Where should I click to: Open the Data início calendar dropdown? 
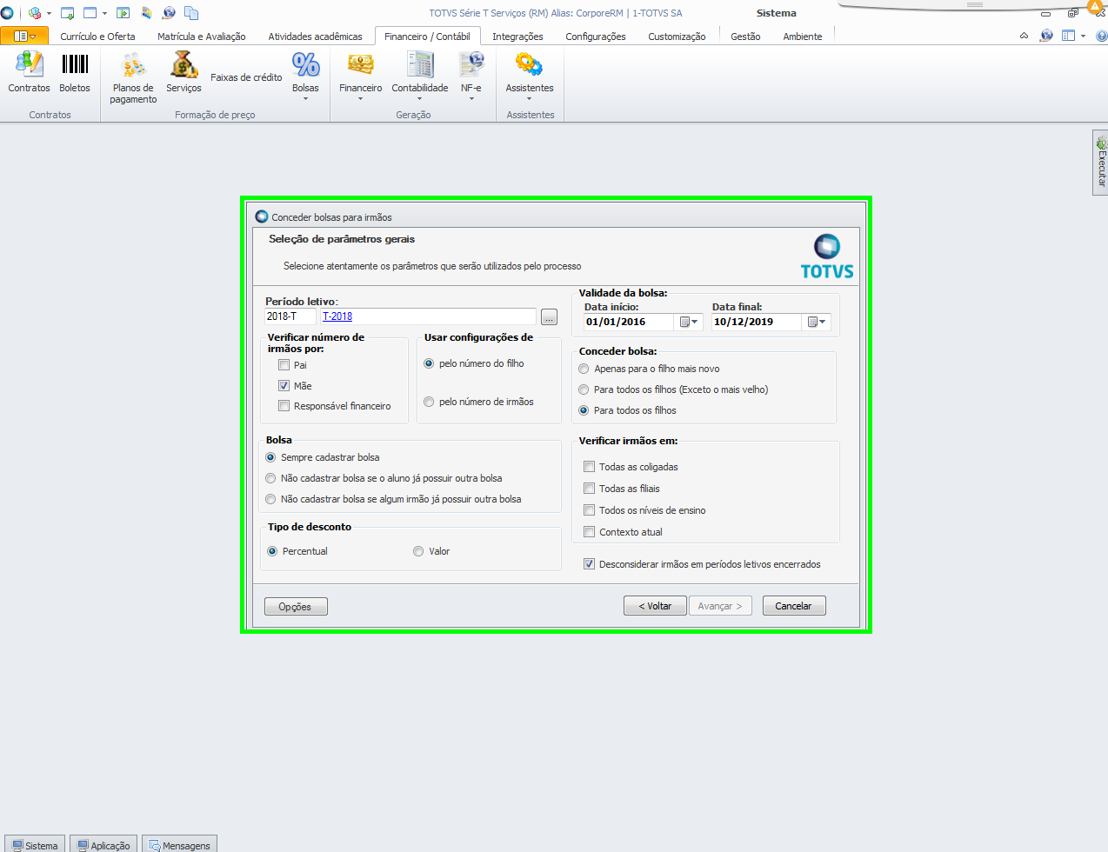point(689,323)
